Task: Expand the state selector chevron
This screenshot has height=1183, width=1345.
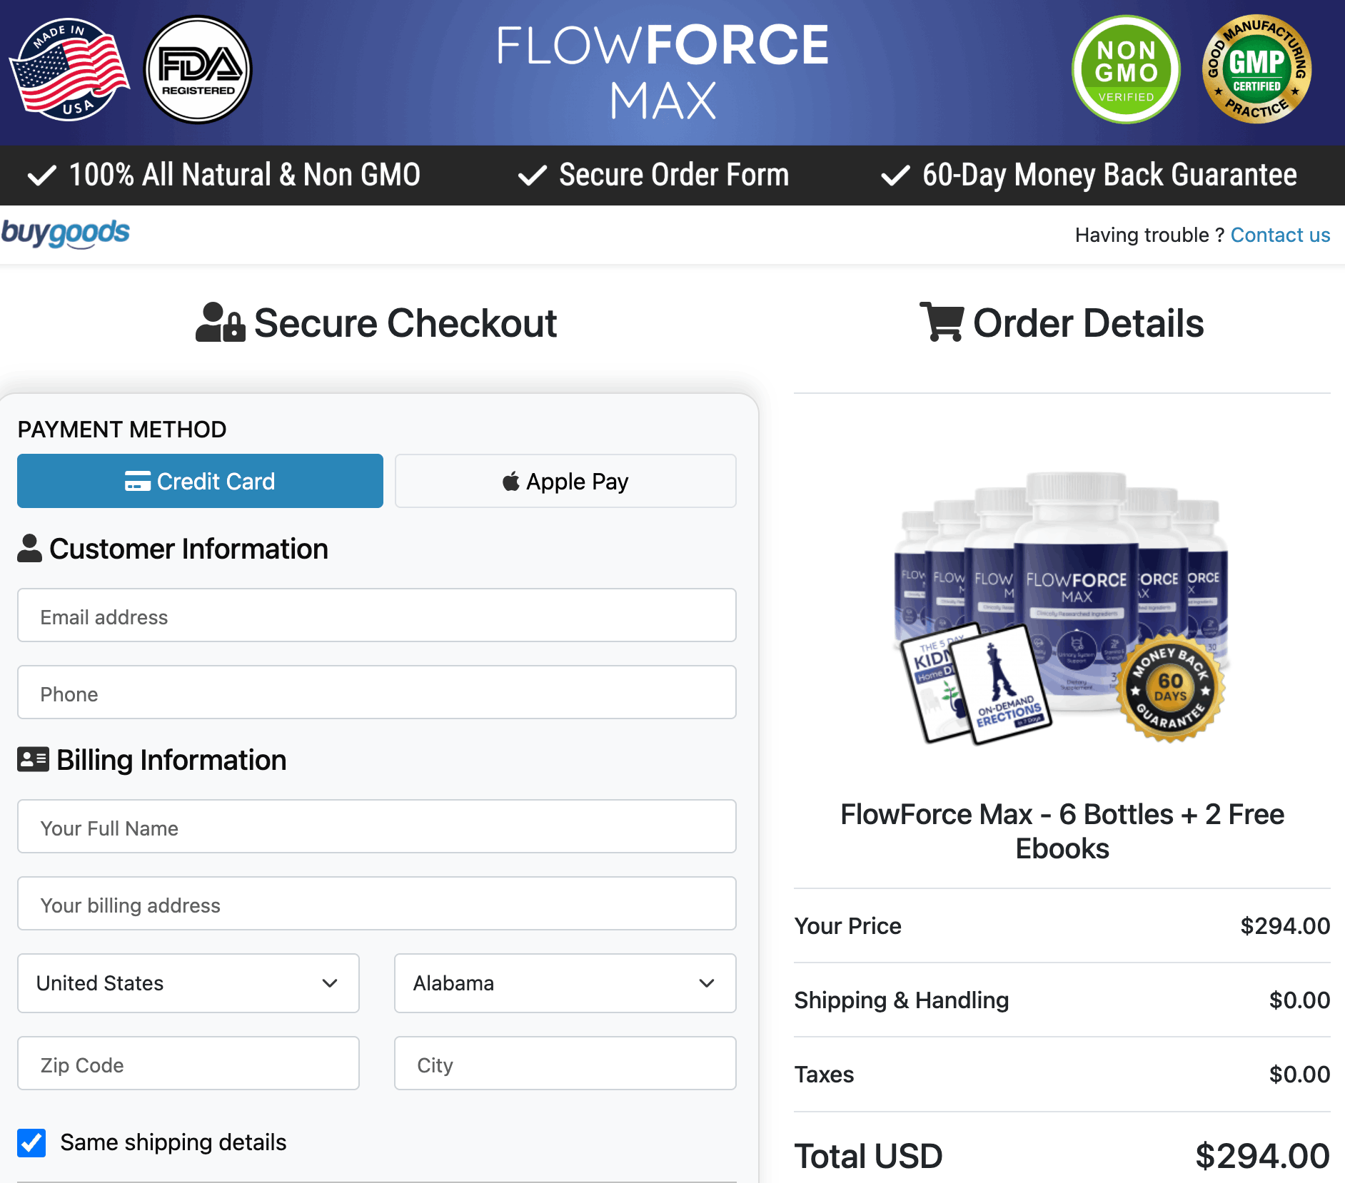Action: tap(707, 983)
